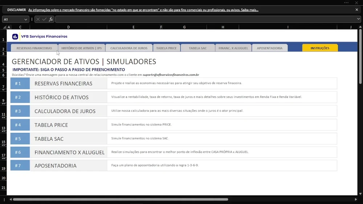Click CALCULADORA DE JUROS list row title
This screenshot has width=363, height=204.
coord(65,111)
